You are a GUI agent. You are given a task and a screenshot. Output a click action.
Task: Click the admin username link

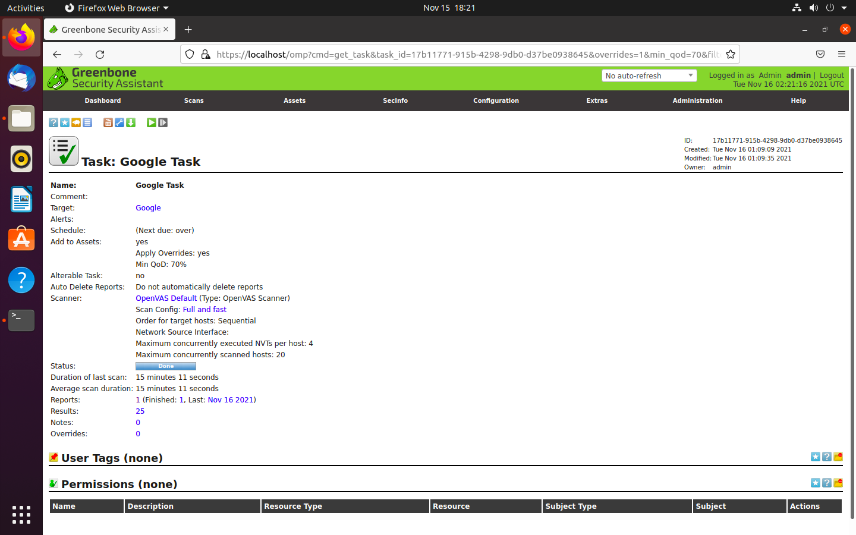point(798,75)
